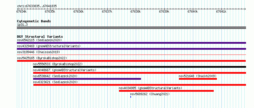Open the nsv5689262 (Chuang2021) label

click(x=150, y=94)
